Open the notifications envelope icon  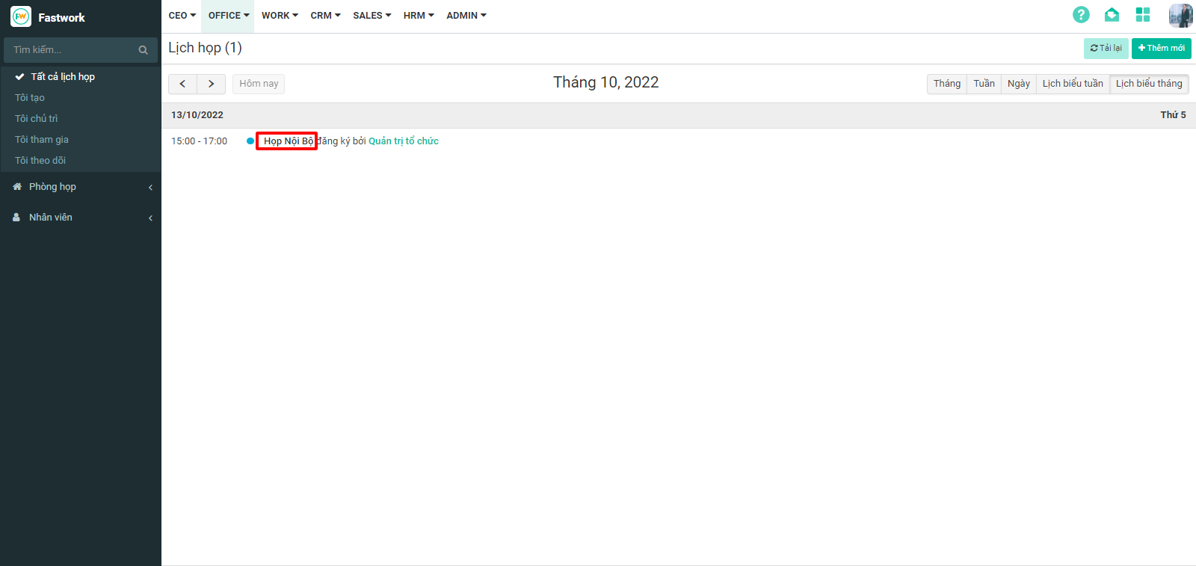[x=1112, y=15]
